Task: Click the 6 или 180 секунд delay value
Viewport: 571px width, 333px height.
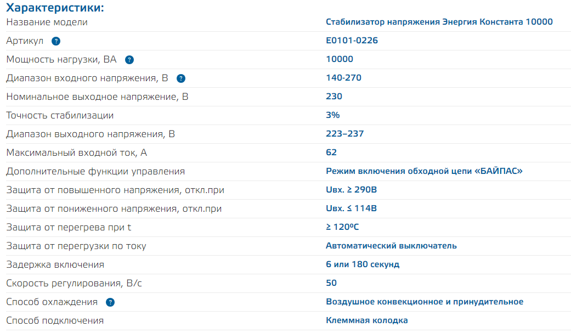Action: click(363, 264)
